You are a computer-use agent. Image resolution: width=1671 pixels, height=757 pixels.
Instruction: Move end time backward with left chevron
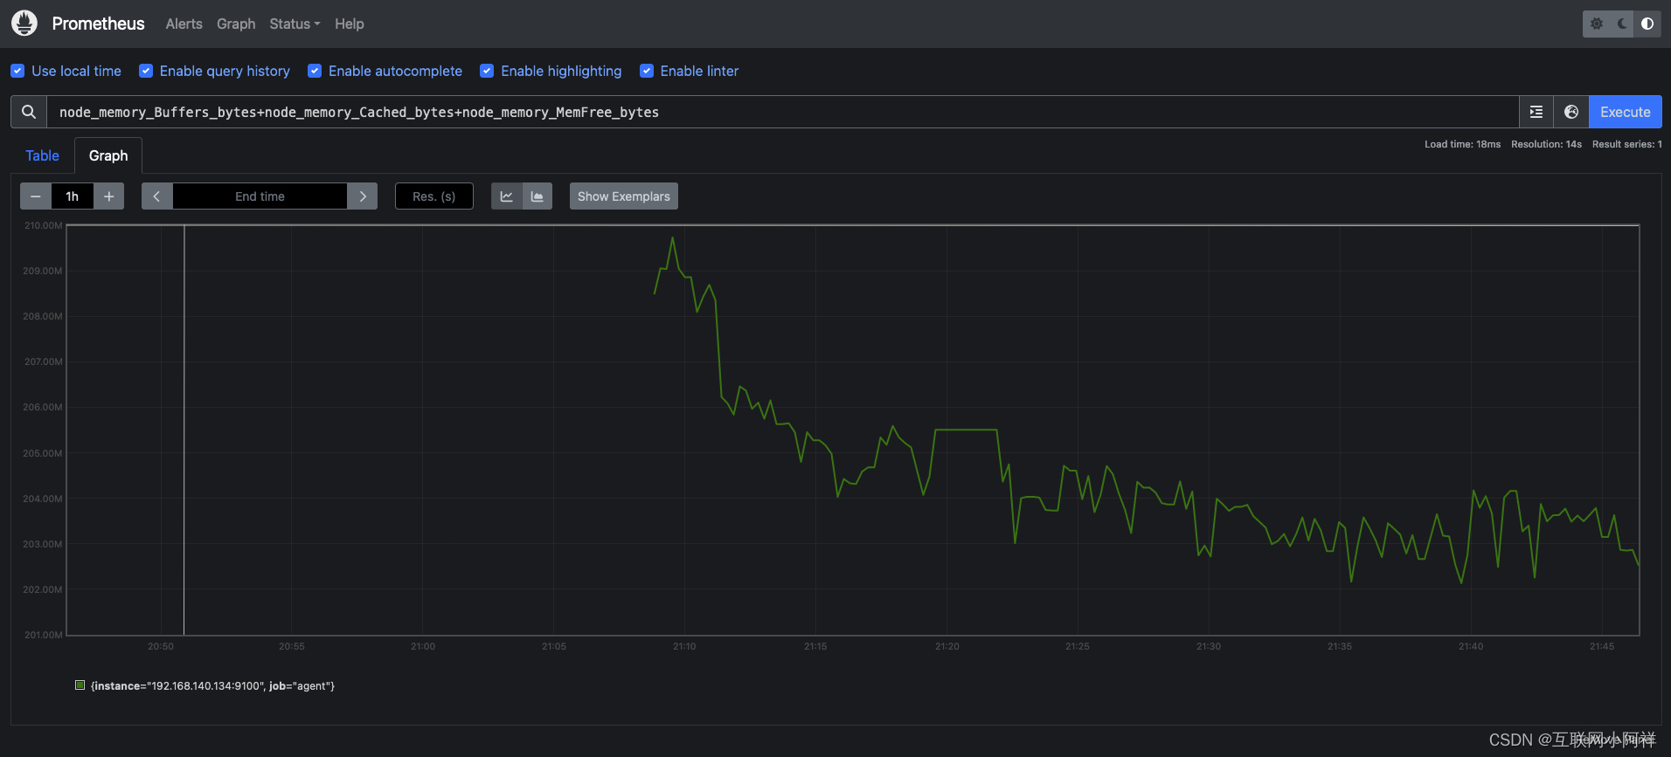(x=157, y=196)
